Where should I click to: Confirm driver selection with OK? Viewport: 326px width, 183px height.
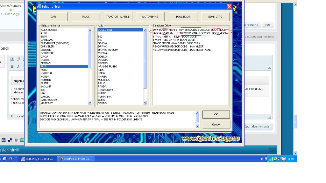(x=216, y=114)
